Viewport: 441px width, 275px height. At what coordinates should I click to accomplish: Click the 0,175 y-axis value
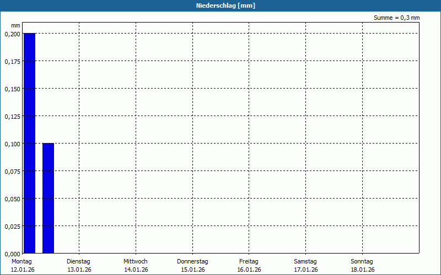click(x=13, y=62)
